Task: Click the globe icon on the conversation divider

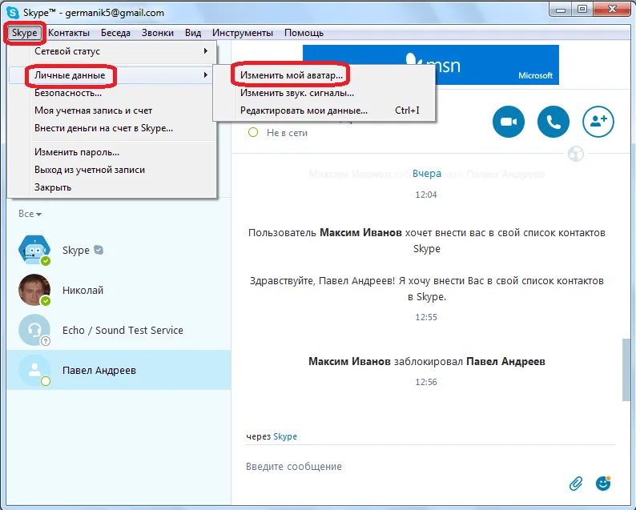Action: 576,154
